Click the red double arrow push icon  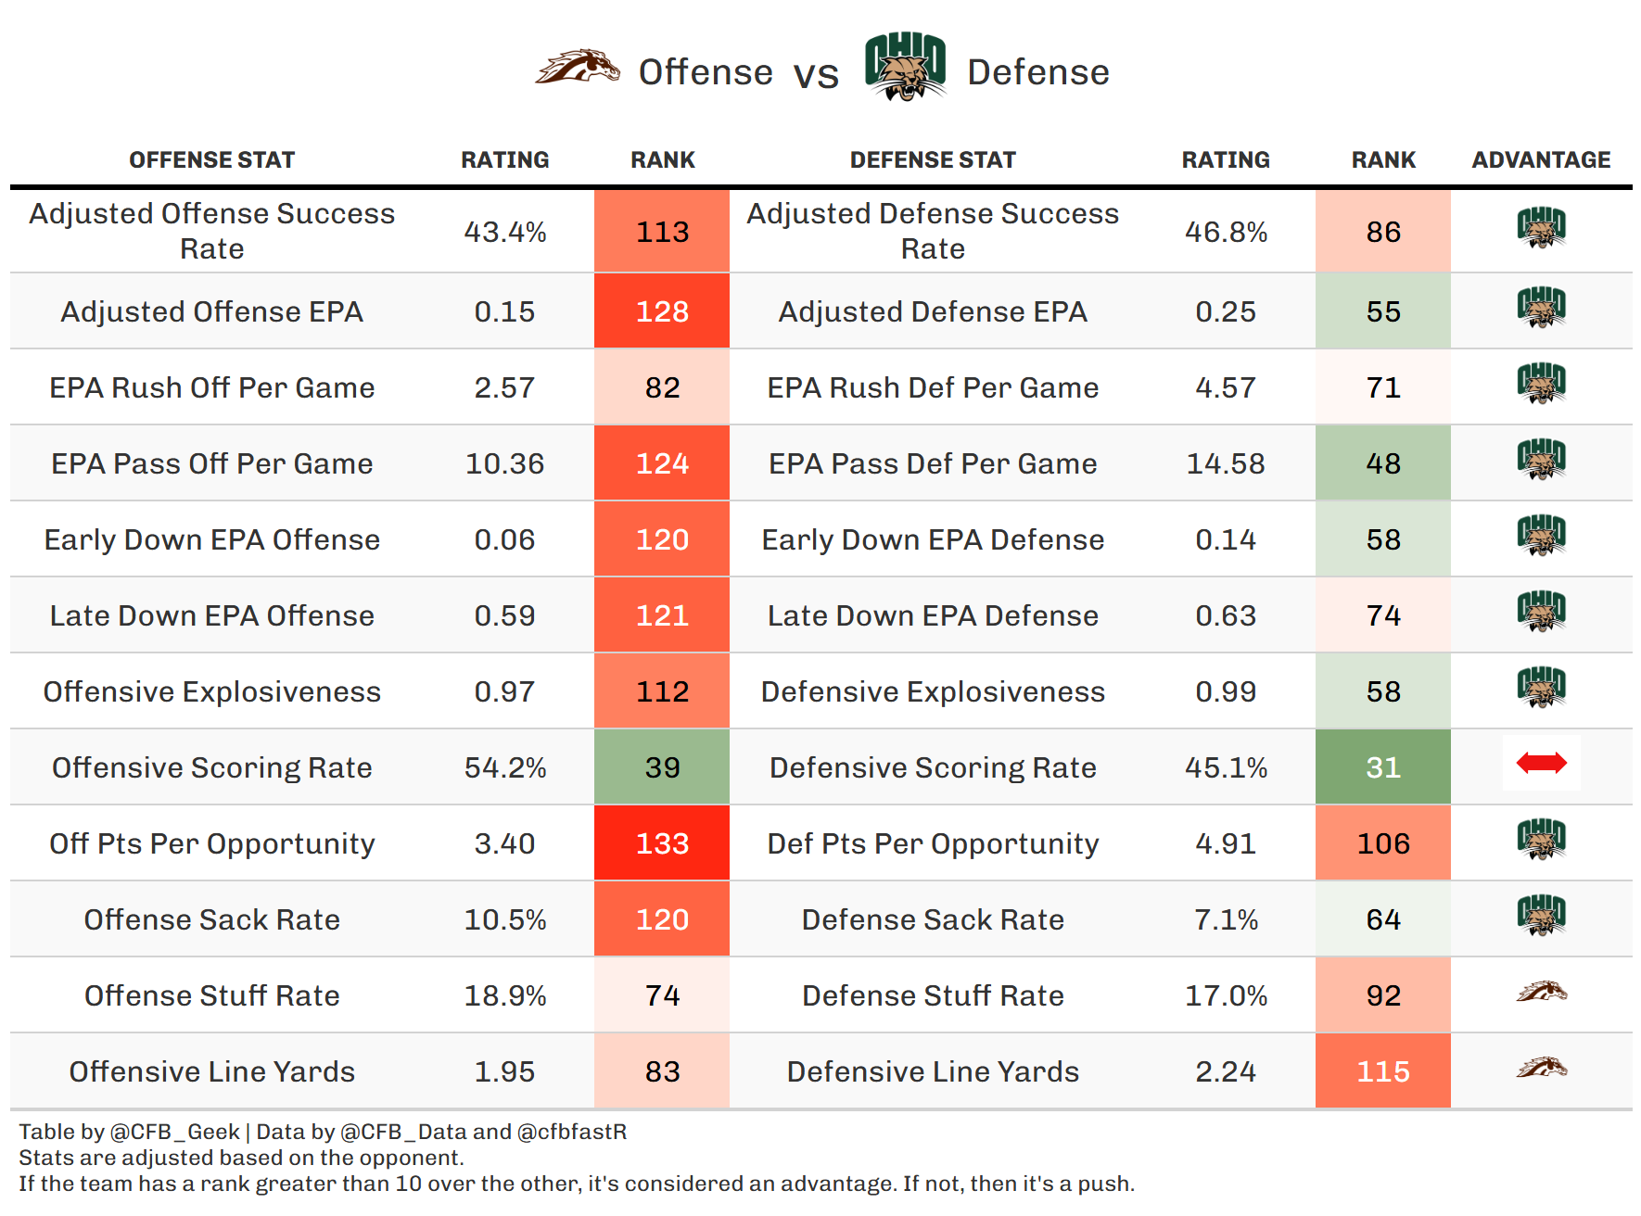[1541, 764]
